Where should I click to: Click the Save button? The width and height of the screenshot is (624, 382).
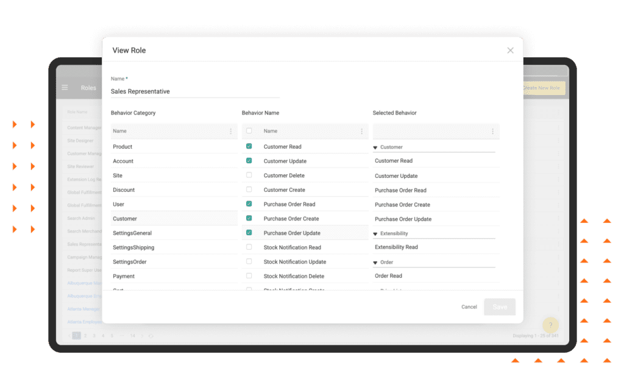pos(499,307)
